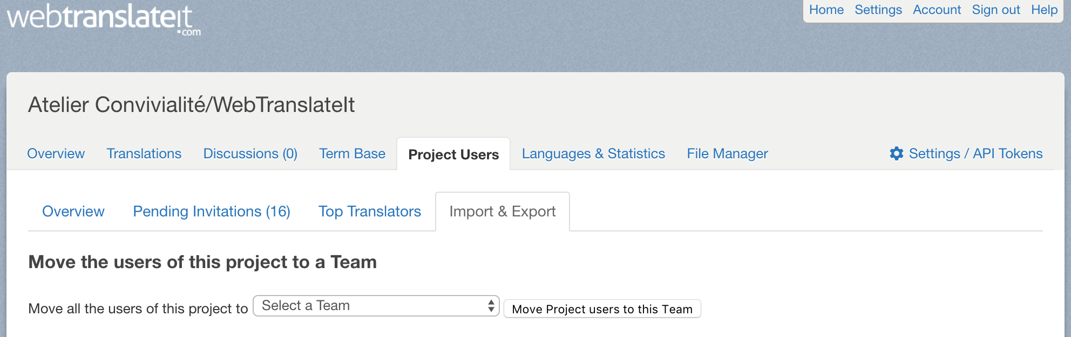
Task: Open the Account page link
Action: (x=937, y=10)
